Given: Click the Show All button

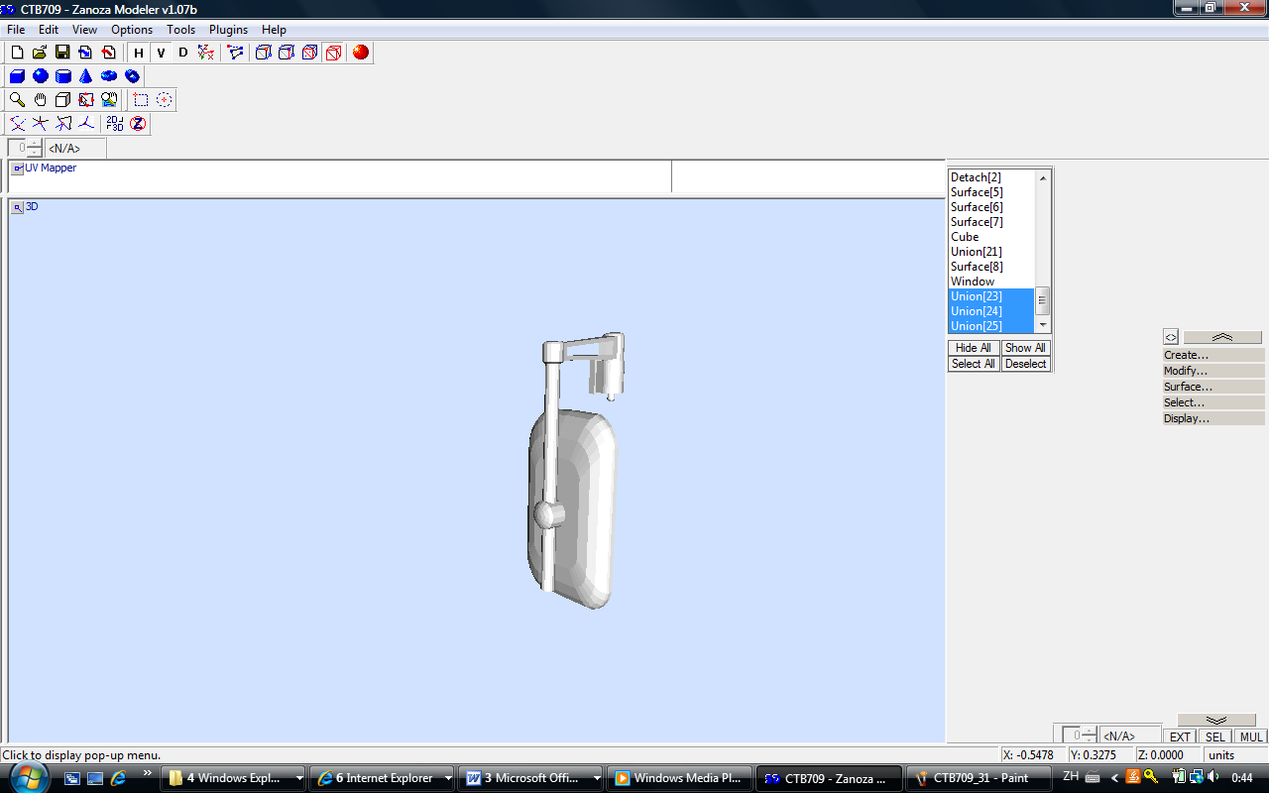Looking at the screenshot, I should click(x=1025, y=348).
